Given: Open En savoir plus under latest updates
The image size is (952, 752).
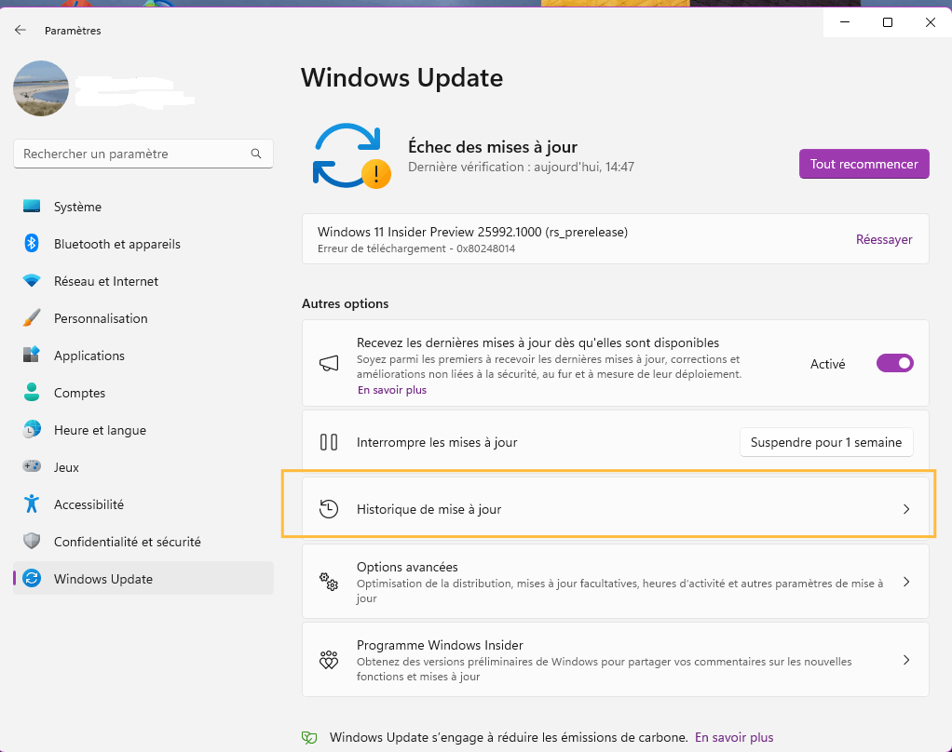Looking at the screenshot, I should [x=391, y=390].
